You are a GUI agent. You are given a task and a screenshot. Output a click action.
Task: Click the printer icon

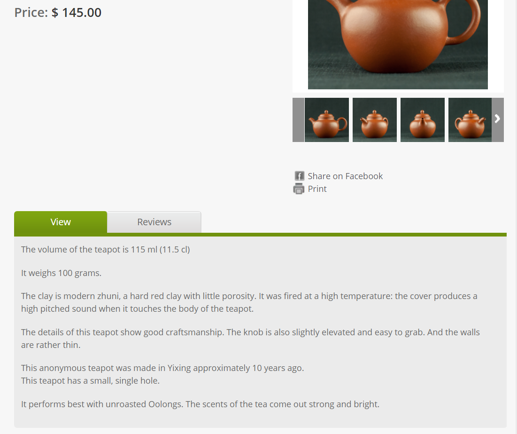[x=299, y=189]
